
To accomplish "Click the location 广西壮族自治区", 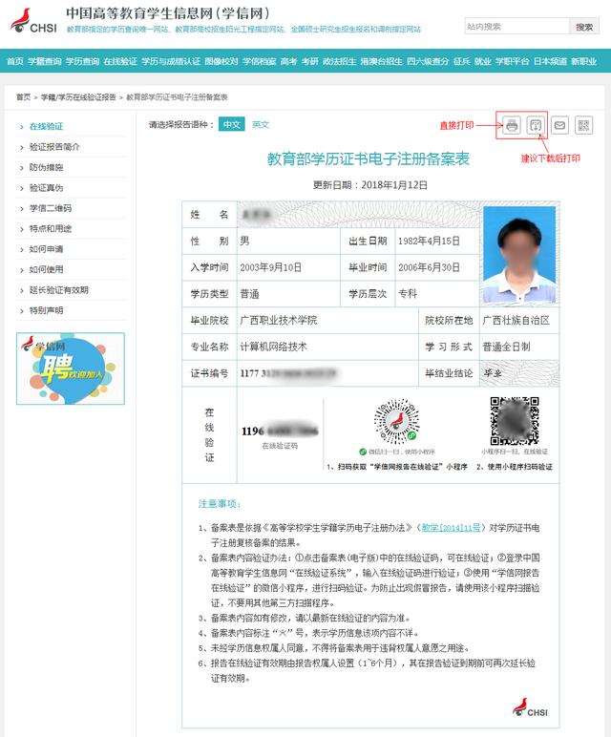I will pyautogui.click(x=516, y=321).
